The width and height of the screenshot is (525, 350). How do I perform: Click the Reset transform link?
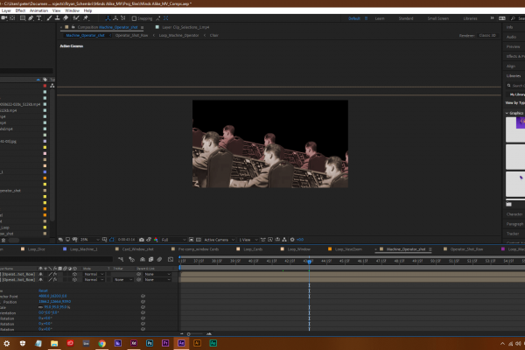pos(43,290)
